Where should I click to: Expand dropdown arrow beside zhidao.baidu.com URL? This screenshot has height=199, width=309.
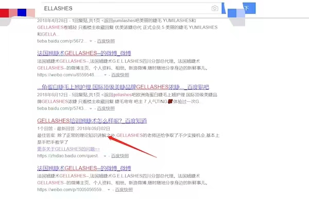105,156
